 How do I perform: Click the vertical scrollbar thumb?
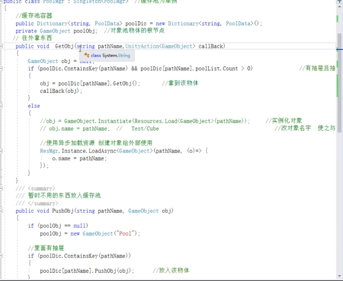pos(339,83)
